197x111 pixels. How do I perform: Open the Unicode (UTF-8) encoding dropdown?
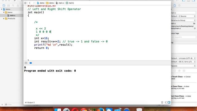point(183,58)
